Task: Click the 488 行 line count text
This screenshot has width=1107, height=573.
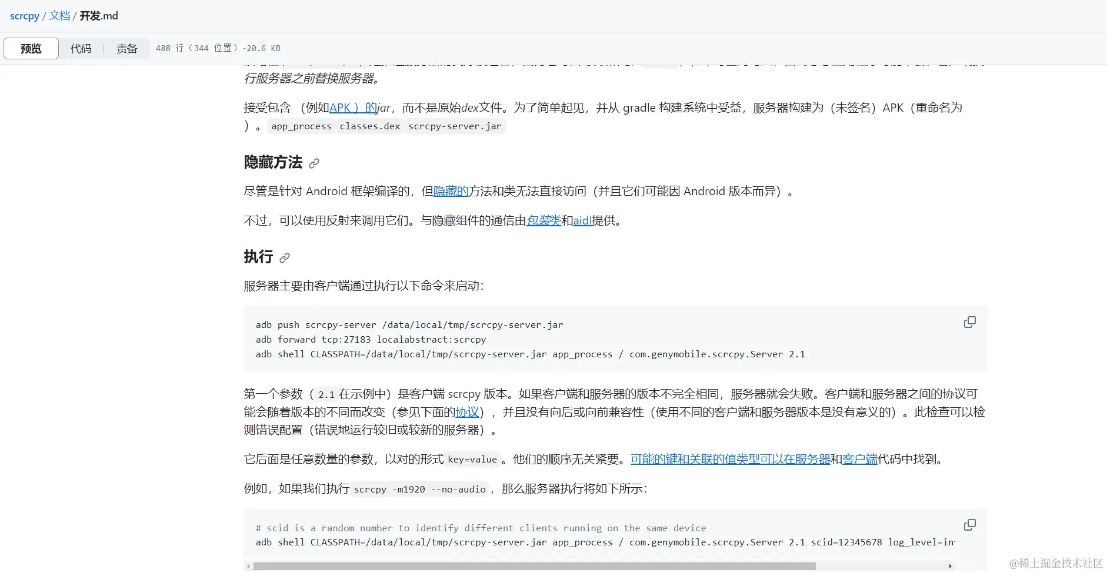Action: pyautogui.click(x=169, y=48)
